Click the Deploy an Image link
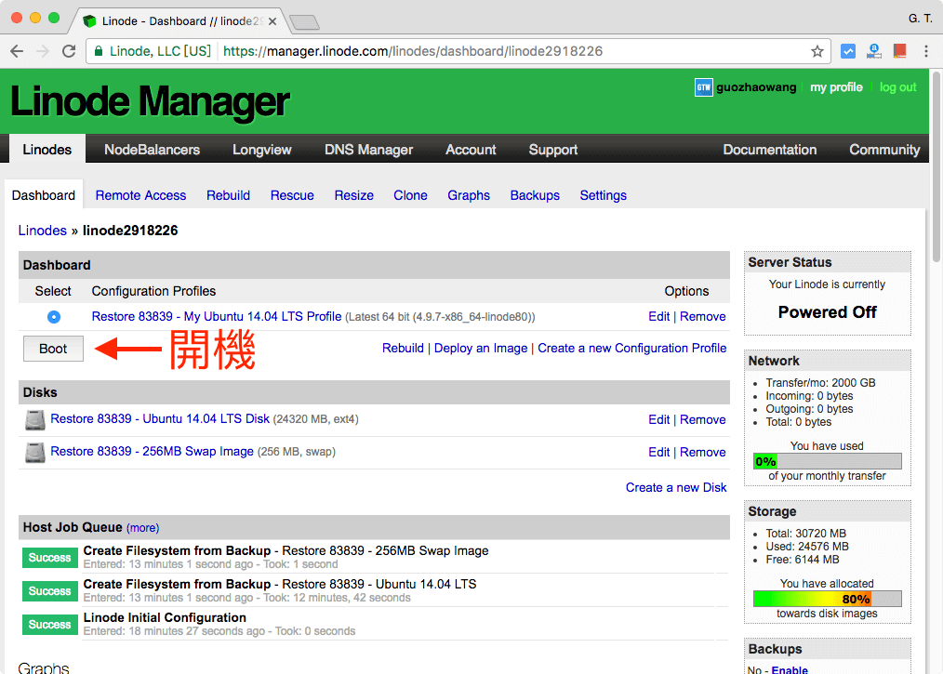 (x=482, y=348)
